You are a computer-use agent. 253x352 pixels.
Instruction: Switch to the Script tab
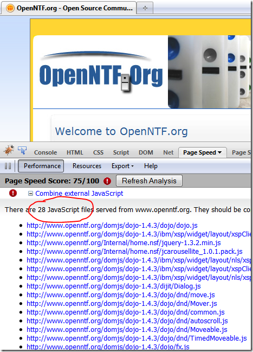point(121,152)
